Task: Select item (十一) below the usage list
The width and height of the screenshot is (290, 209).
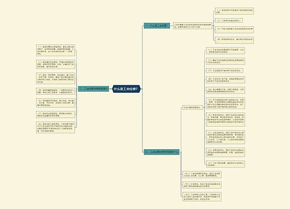Action: 202,175
